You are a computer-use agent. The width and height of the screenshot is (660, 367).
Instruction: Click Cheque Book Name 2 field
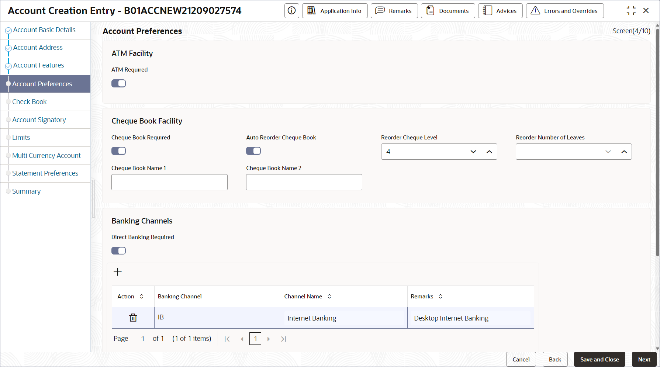pos(304,182)
